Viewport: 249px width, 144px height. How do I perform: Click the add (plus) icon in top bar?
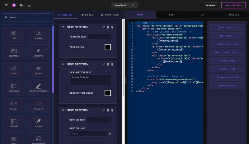[x=29, y=5]
